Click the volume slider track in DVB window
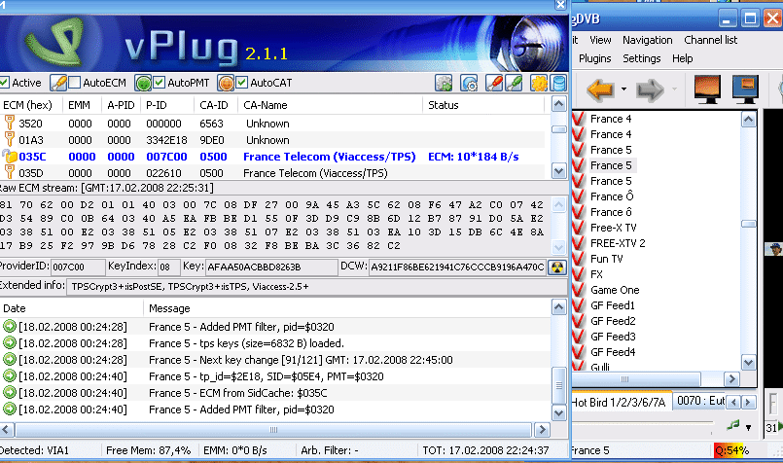Viewport: 783px width, 463px height. (x=643, y=423)
